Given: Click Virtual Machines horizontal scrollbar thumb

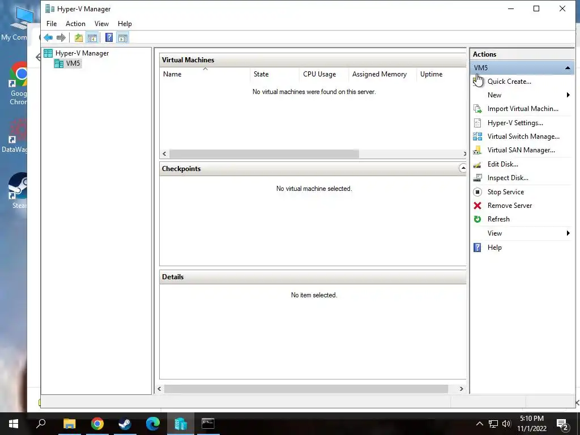Looking at the screenshot, I should tap(264, 153).
